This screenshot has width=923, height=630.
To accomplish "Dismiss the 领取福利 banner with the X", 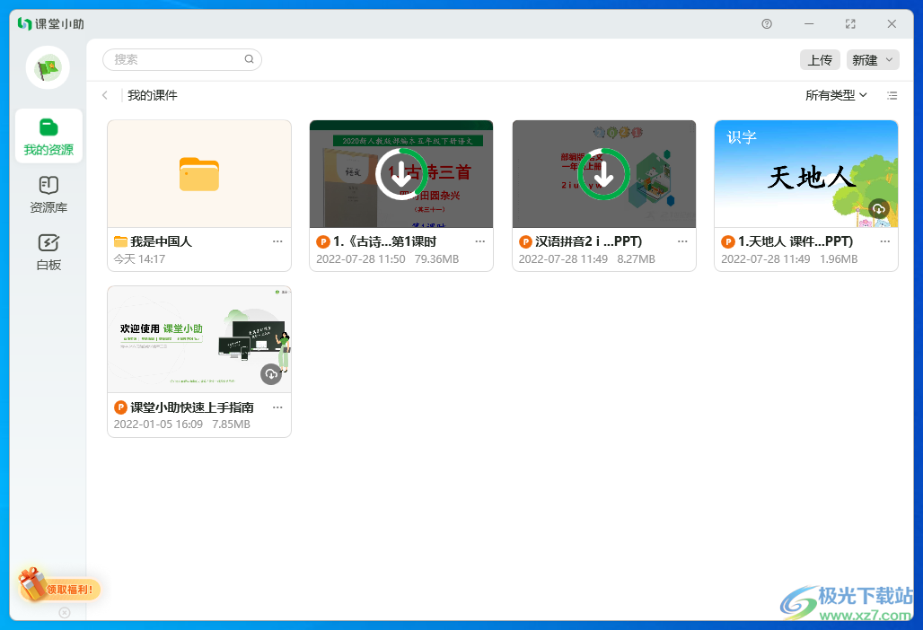I will point(65,613).
